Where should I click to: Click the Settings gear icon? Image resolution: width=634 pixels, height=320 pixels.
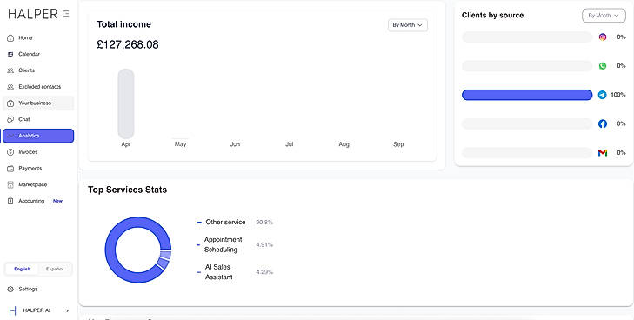point(10,290)
